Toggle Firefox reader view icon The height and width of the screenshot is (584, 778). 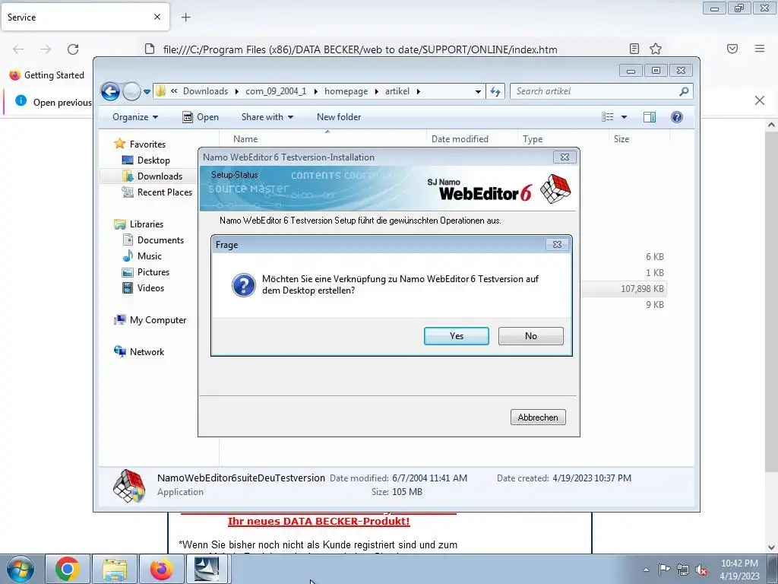coord(634,49)
